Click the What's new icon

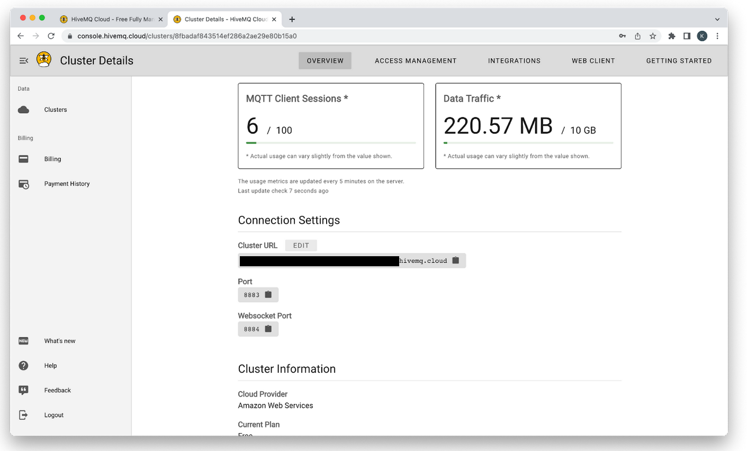coord(23,341)
